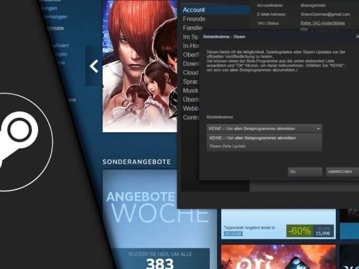Click the SONDERANGEBOTE heading
The image size is (359, 269).
pyautogui.click(x=137, y=162)
